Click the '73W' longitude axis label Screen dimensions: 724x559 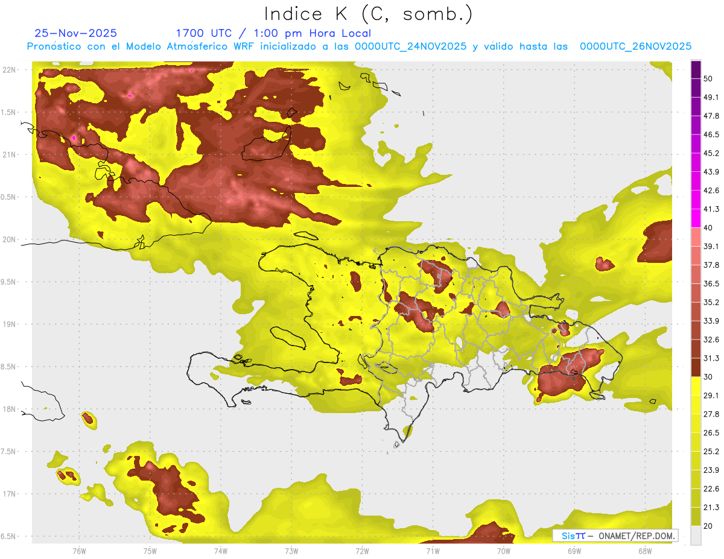coord(291,551)
